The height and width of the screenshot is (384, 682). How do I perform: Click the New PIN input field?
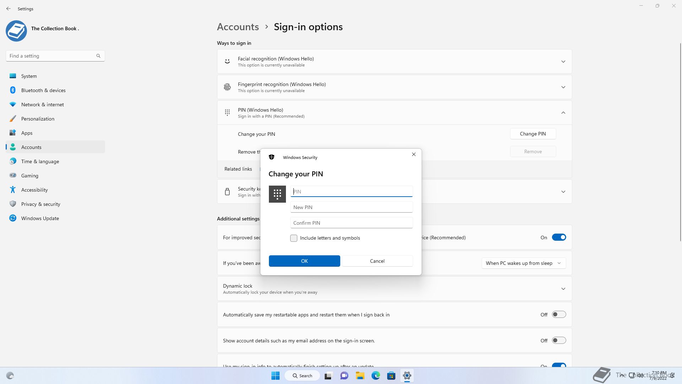pyautogui.click(x=352, y=207)
